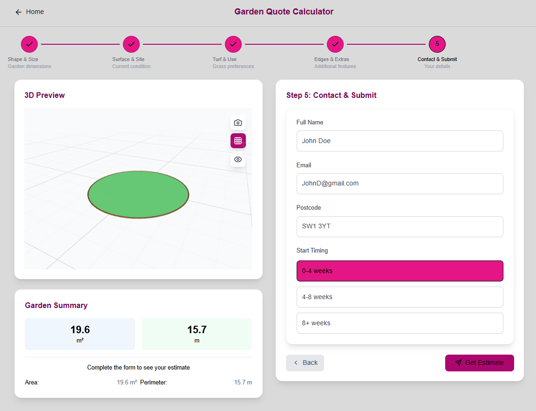Screen dimensions: 536x411
Task: Go to the Surface & Site step circle
Action: (x=131, y=44)
